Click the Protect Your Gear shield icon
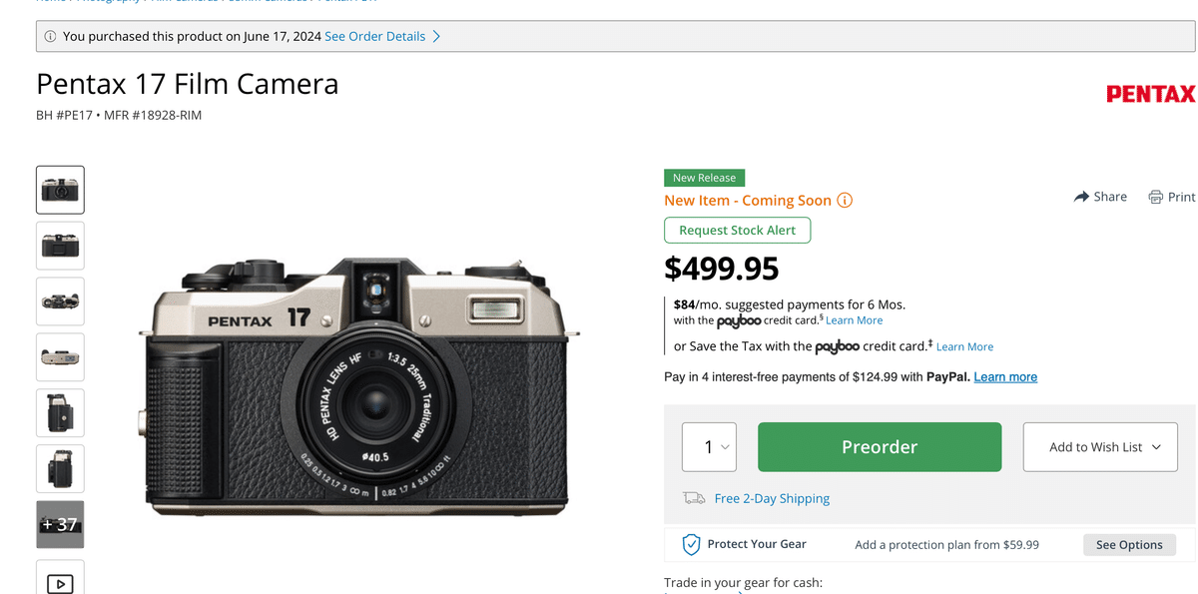Viewport: 1198px width, 594px height. tap(691, 544)
